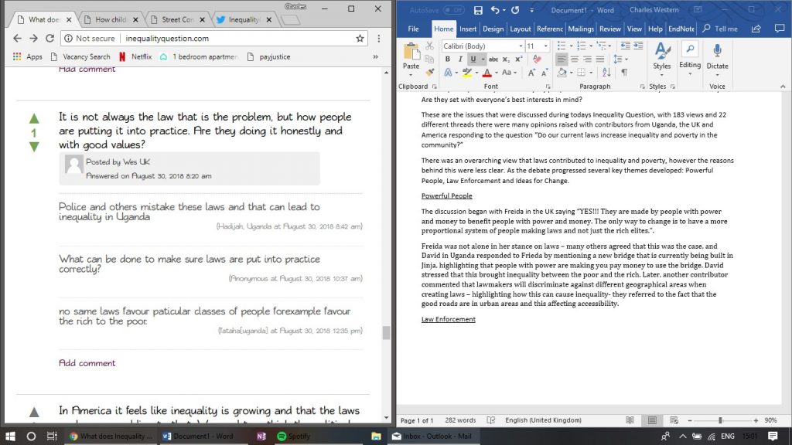Bookmark this page with the star icon

click(x=360, y=38)
